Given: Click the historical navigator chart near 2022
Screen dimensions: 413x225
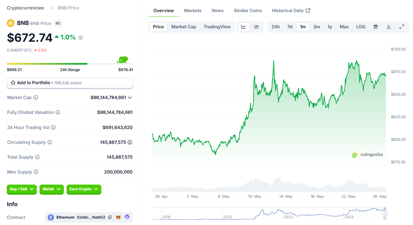Looking at the screenshot, I should click(x=288, y=214).
